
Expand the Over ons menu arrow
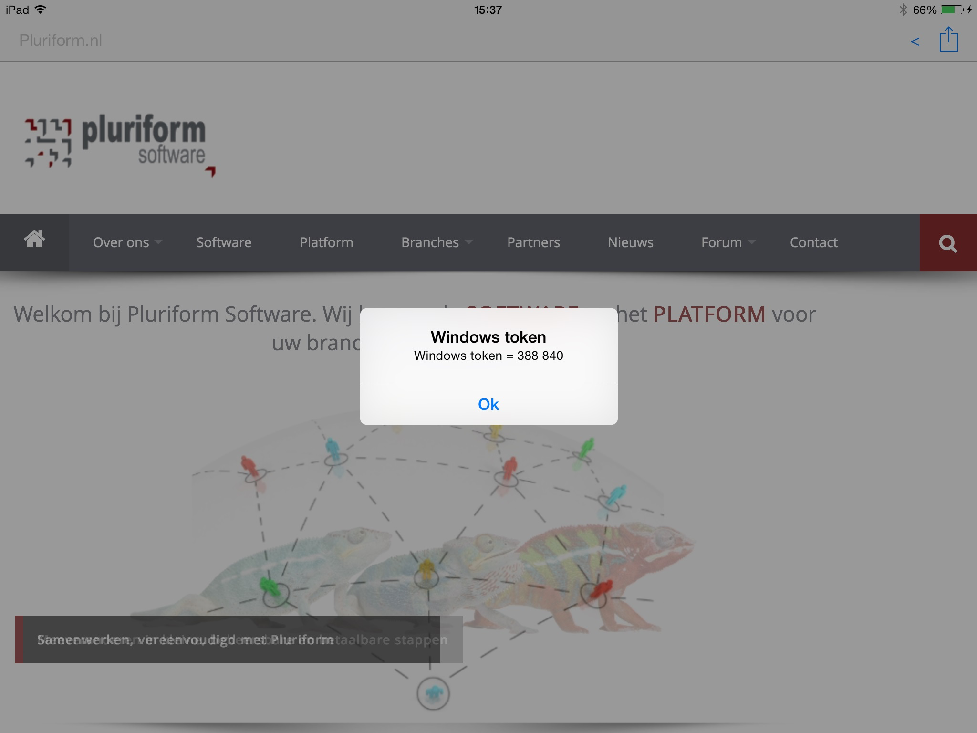click(x=159, y=241)
